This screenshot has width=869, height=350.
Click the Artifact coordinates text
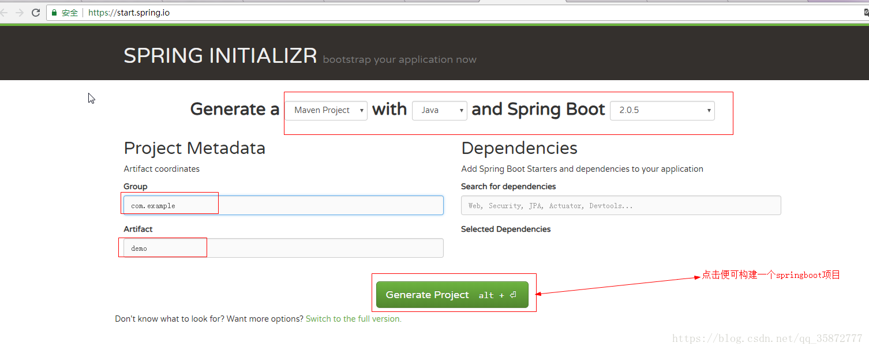[162, 169]
